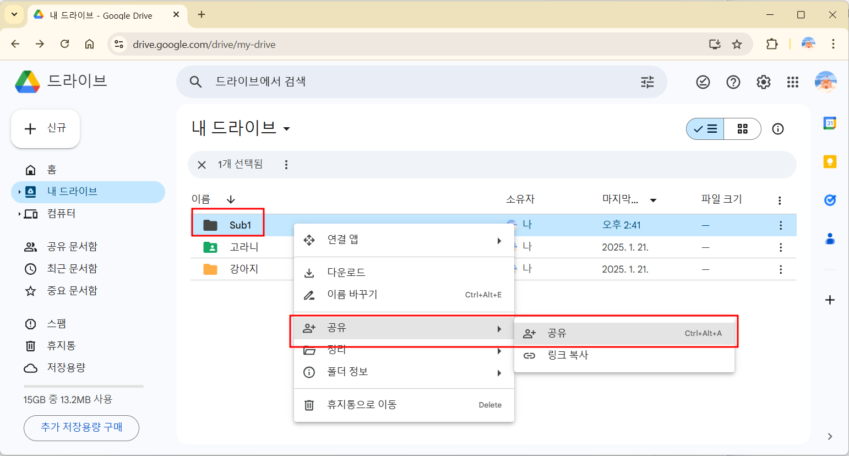This screenshot has height=456, width=849.
Task: Switch to grid view layout
Action: tap(742, 128)
